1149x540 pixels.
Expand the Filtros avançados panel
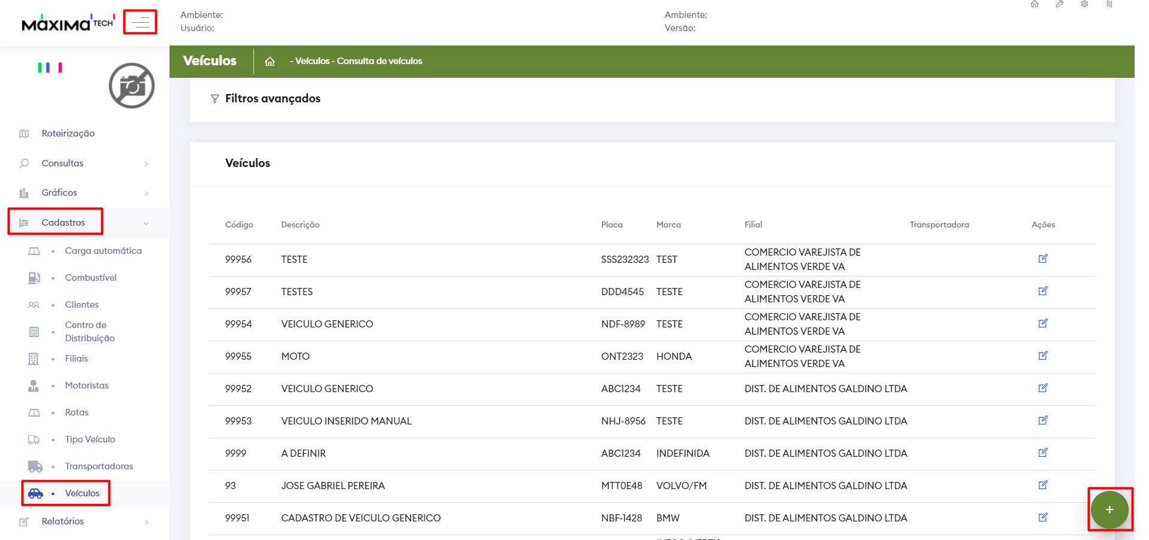273,99
